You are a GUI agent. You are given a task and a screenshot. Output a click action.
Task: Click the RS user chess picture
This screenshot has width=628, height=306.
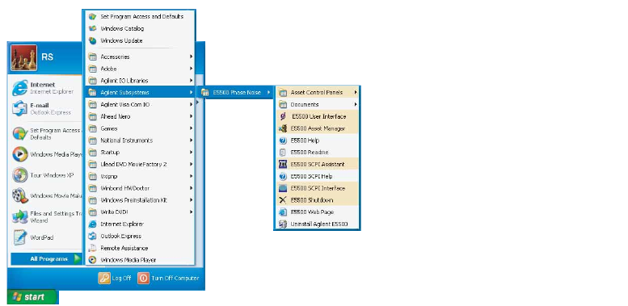pyautogui.click(x=24, y=57)
